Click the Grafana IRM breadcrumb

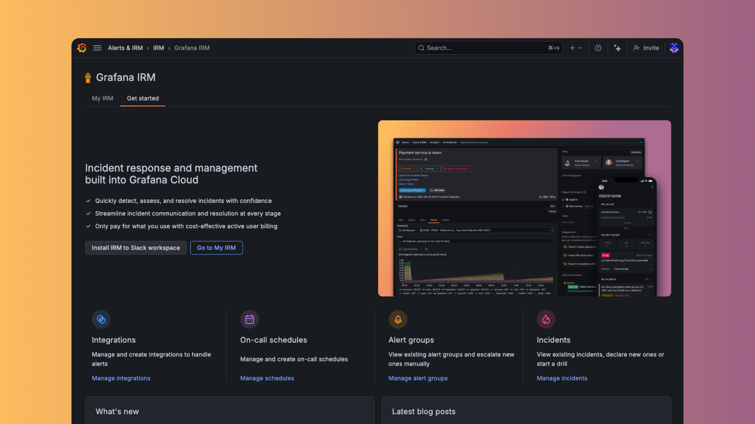click(x=192, y=48)
